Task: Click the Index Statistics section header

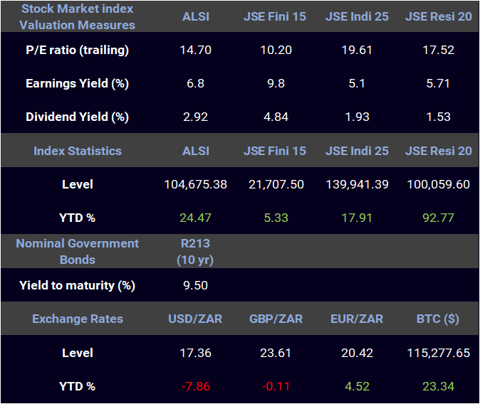Action: [78, 151]
